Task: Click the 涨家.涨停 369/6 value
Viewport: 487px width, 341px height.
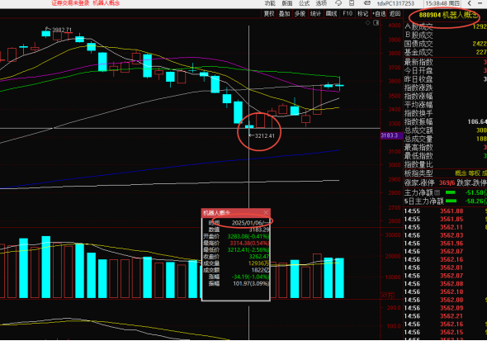Action: (447, 183)
